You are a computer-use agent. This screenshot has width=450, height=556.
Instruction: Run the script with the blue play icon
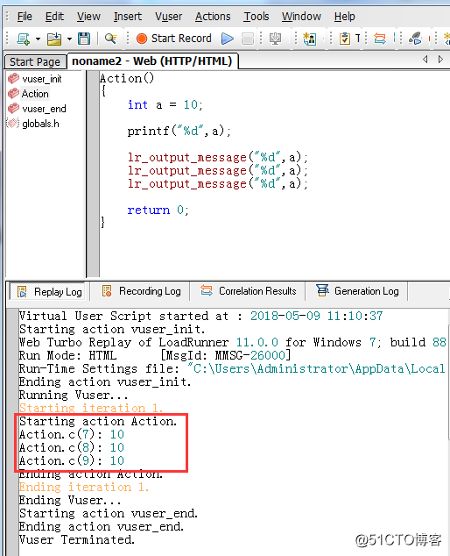pos(227,39)
